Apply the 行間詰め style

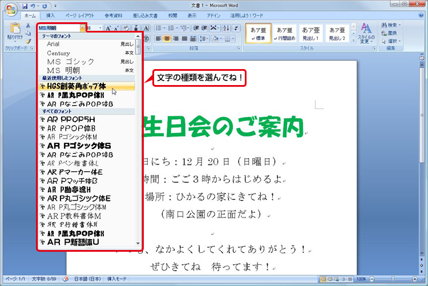pyautogui.click(x=284, y=33)
